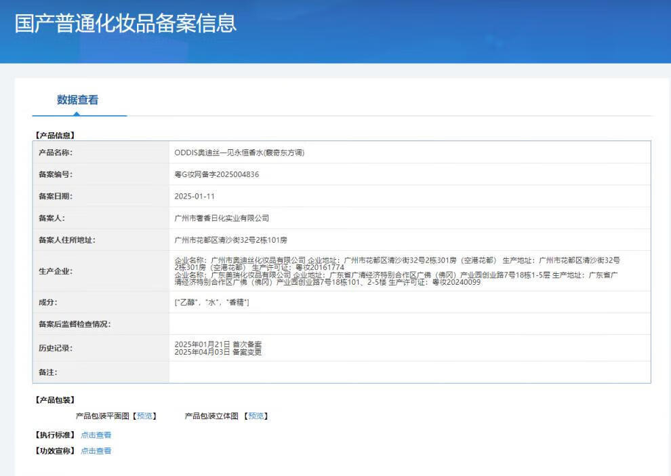Click the 【产品包装】 section heading
The height and width of the screenshot is (476, 671).
click(55, 400)
